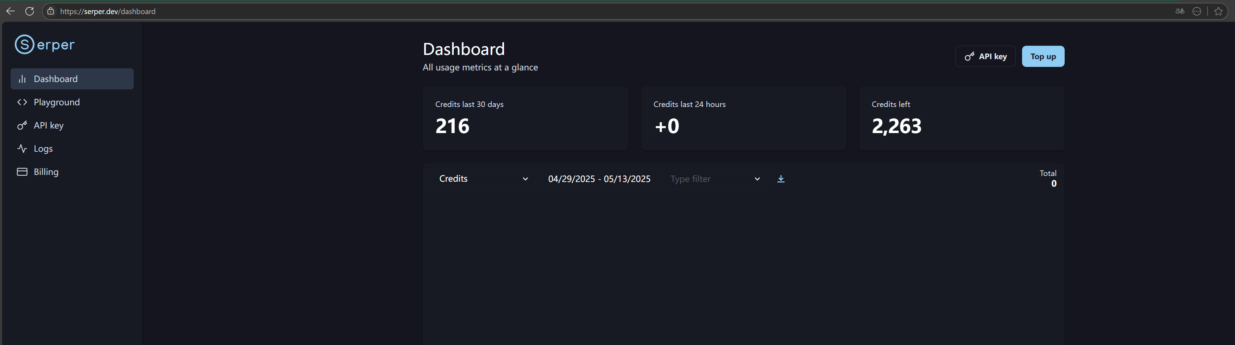Click the Top up button
Viewport: 1235px width, 345px height.
(1043, 57)
